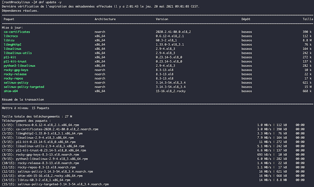Click the ca-certificates package name
The height and width of the screenshot is (187, 314).
(x=17, y=32)
